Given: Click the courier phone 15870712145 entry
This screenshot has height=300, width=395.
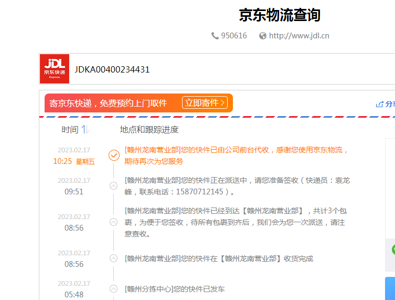Looking at the screenshot, I should [x=237, y=186].
